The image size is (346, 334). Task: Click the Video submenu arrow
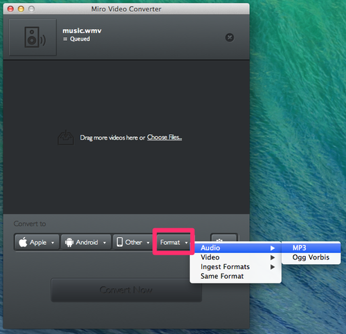(x=273, y=257)
